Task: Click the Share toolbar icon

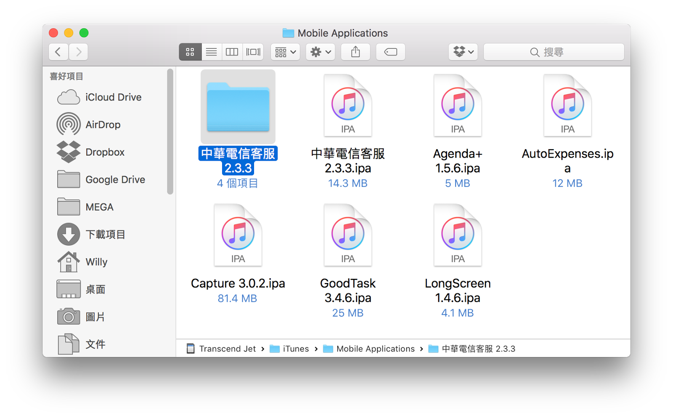Action: coord(355,52)
